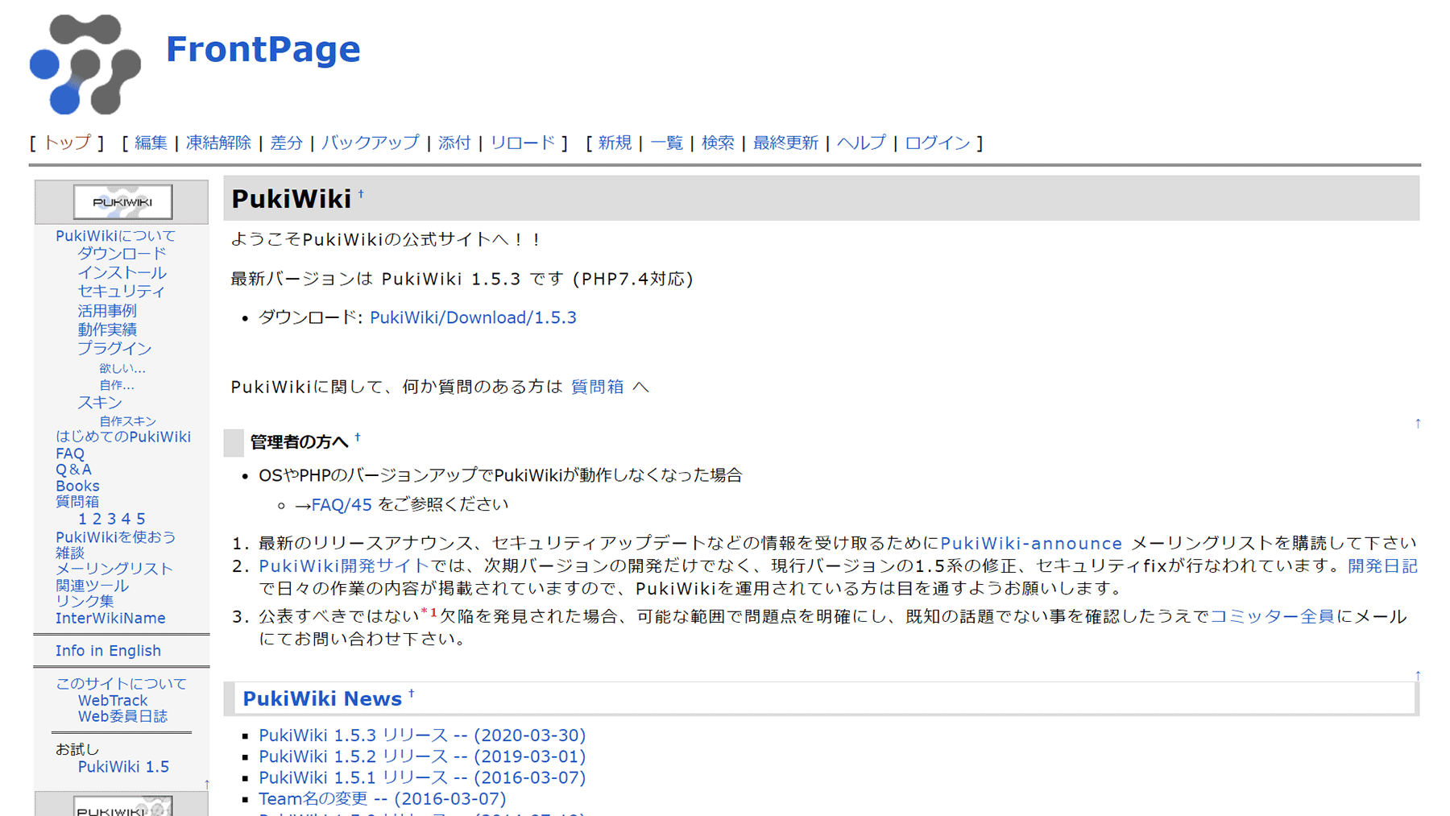
Task: Open ヘルプ in the navigation bar
Action: tap(861, 143)
